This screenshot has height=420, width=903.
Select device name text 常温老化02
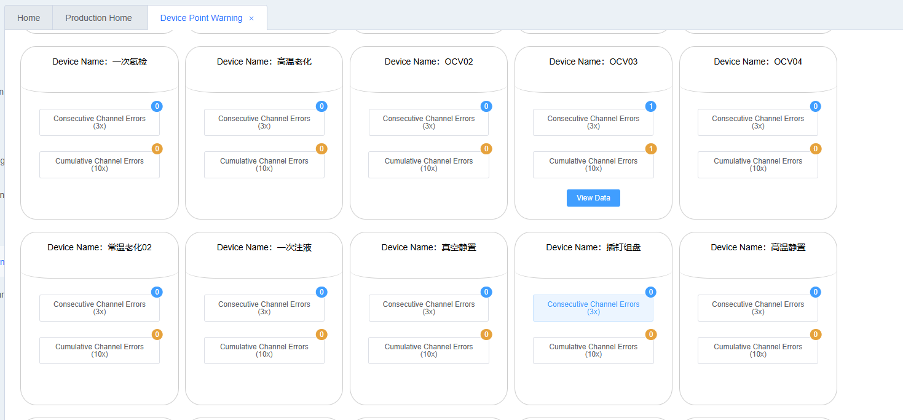pos(130,247)
